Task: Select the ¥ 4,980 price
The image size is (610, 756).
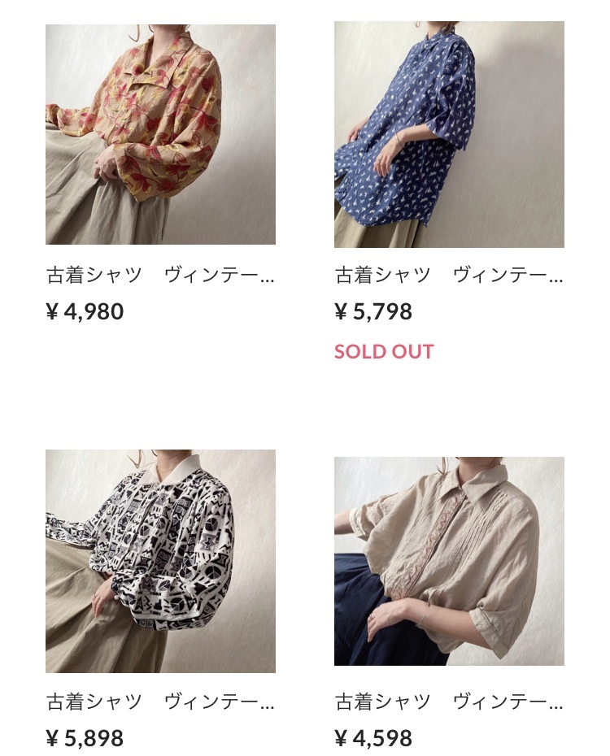Action: (x=85, y=311)
